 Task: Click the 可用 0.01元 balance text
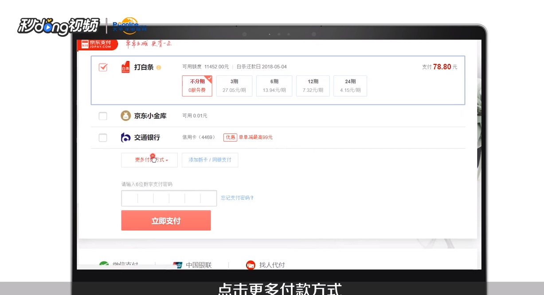coord(195,116)
